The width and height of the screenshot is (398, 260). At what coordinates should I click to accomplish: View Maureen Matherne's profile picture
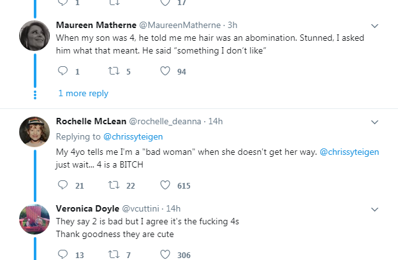point(34,36)
